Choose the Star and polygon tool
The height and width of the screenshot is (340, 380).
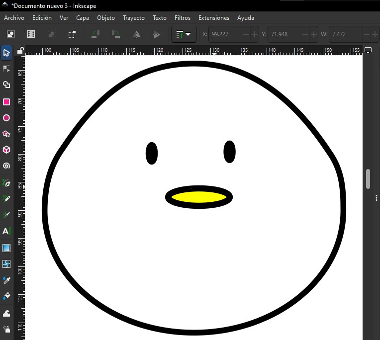(6, 134)
